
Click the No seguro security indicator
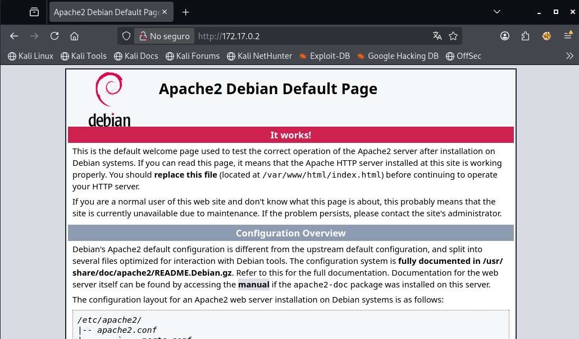pyautogui.click(x=164, y=36)
